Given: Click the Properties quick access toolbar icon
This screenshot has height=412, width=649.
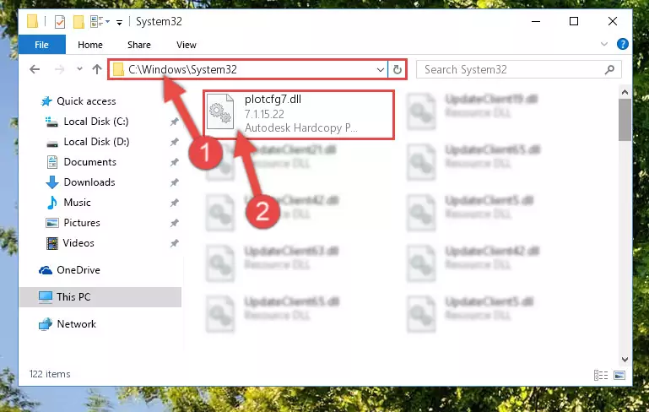Looking at the screenshot, I should click(x=60, y=22).
